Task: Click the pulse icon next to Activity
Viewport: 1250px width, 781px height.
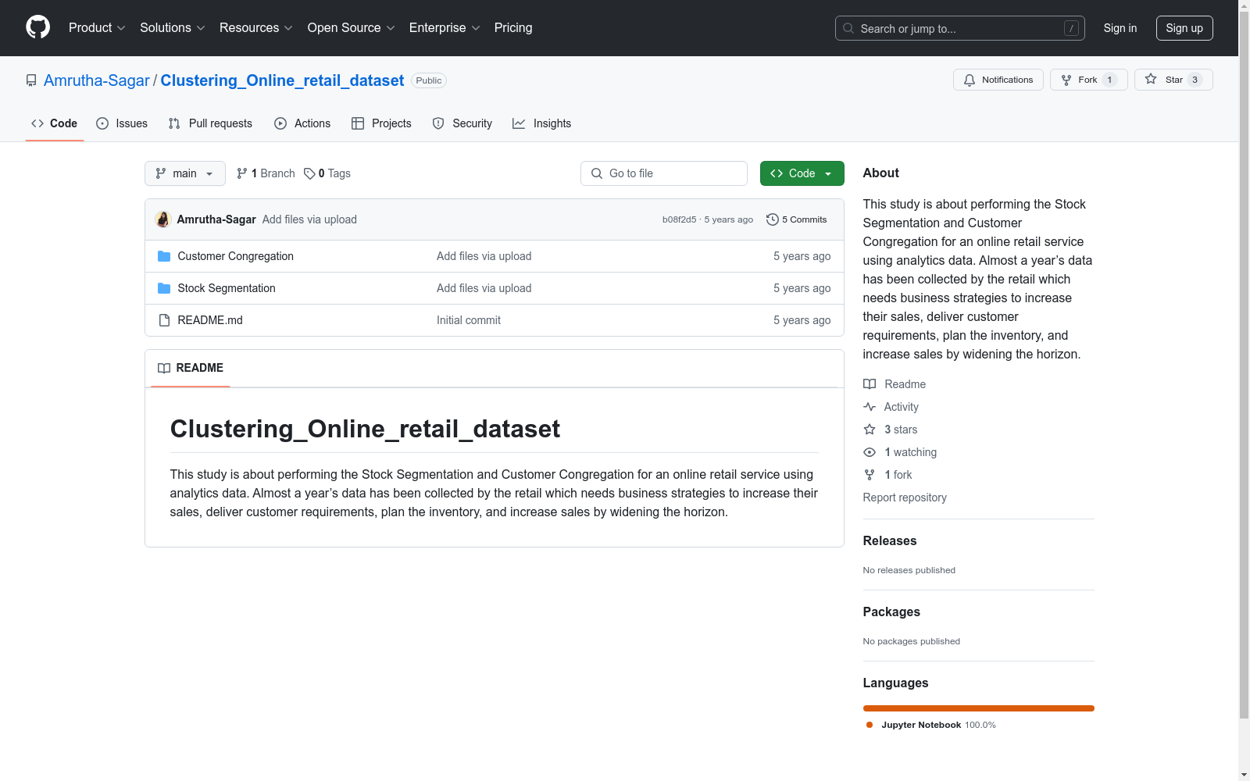Action: (x=870, y=407)
